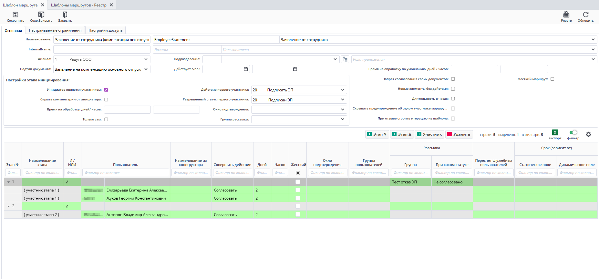Open the calendar for the start date
This screenshot has width=599, height=279.
coord(246,69)
